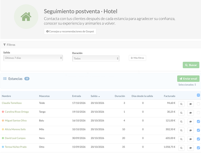Sort by Duración column header
The width and height of the screenshot is (201, 153).
point(120,96)
